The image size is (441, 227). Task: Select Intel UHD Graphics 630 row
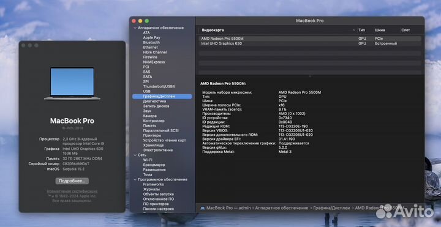[x=310, y=43]
